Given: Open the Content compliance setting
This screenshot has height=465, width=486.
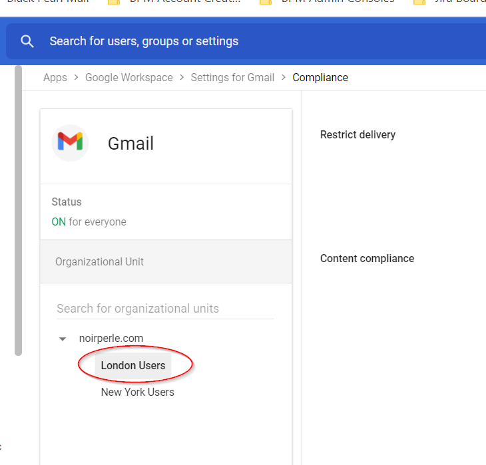Looking at the screenshot, I should click(x=367, y=258).
